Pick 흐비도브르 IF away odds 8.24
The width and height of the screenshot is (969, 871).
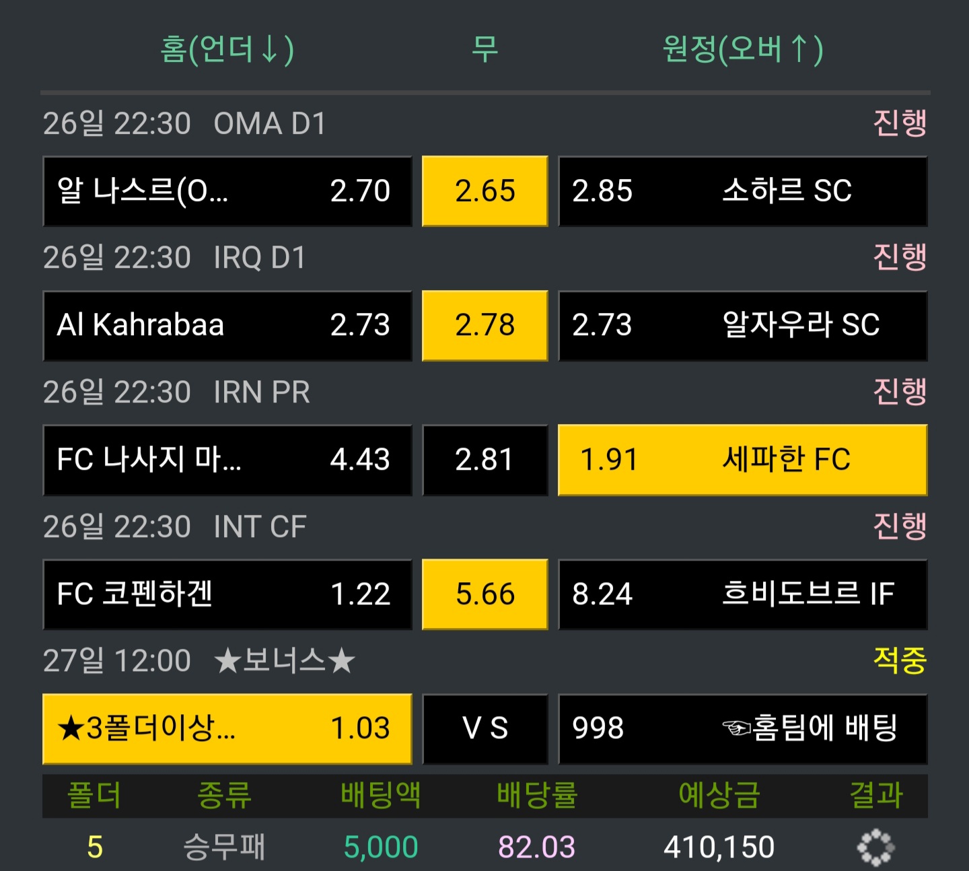743,594
